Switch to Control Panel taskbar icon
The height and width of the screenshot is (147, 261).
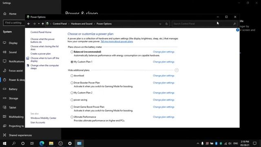pyautogui.click(x=79, y=143)
